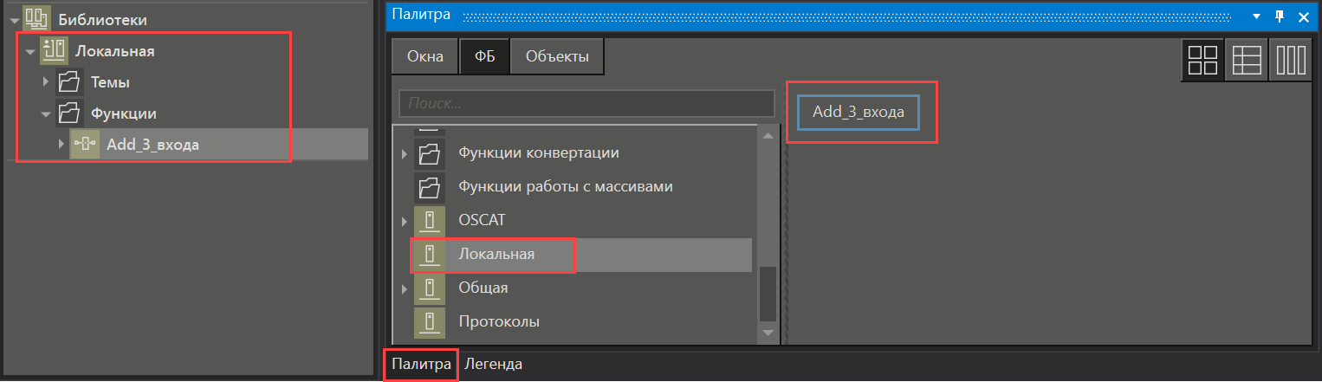
Task: Select the Add_3_входа block in palette
Action: pos(859,112)
